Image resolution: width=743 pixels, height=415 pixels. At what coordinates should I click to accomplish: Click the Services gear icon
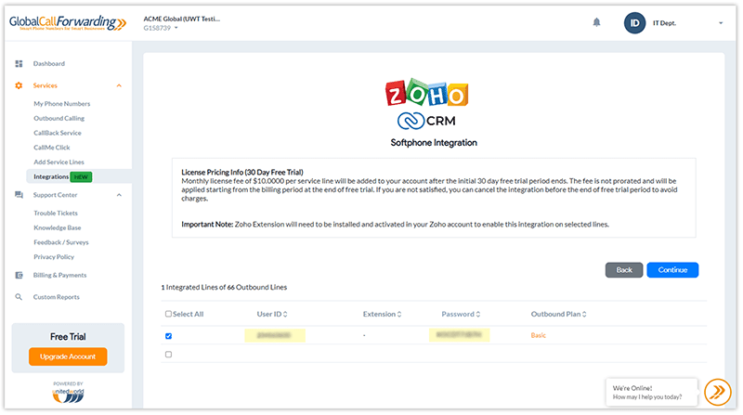click(x=19, y=85)
